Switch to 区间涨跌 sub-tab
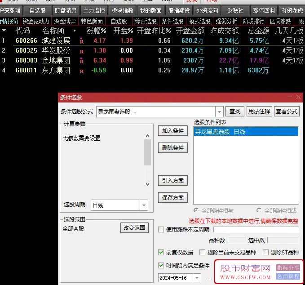The width and height of the screenshot is (305, 285). pos(280,21)
